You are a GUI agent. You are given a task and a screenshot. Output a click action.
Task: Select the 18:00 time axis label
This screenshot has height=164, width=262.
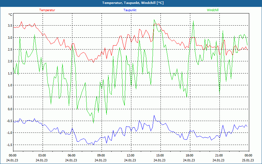[x=189, y=155]
